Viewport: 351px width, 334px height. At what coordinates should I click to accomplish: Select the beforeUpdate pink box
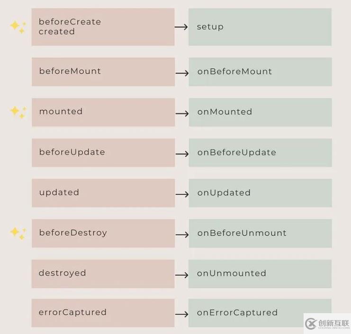tap(103, 153)
